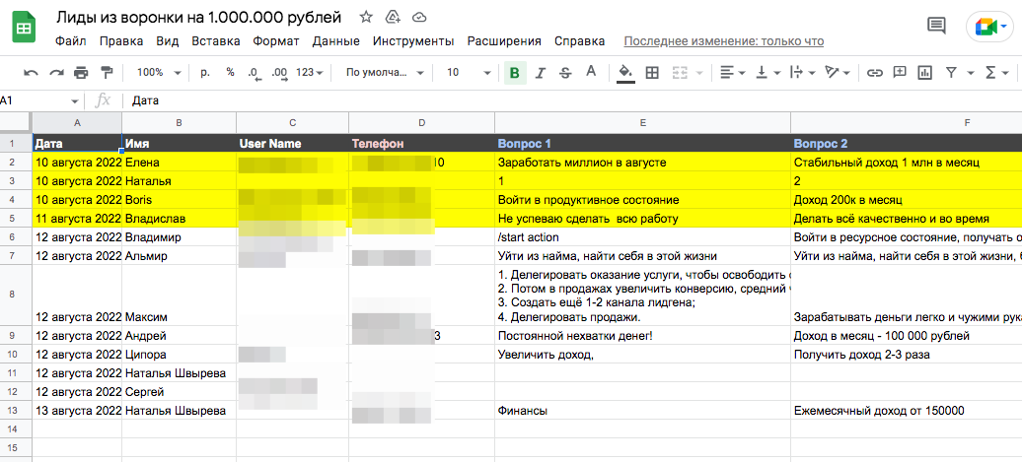Select cell 'Постоянной нехватки денег!'
The image size is (1022, 462).
tap(642, 336)
